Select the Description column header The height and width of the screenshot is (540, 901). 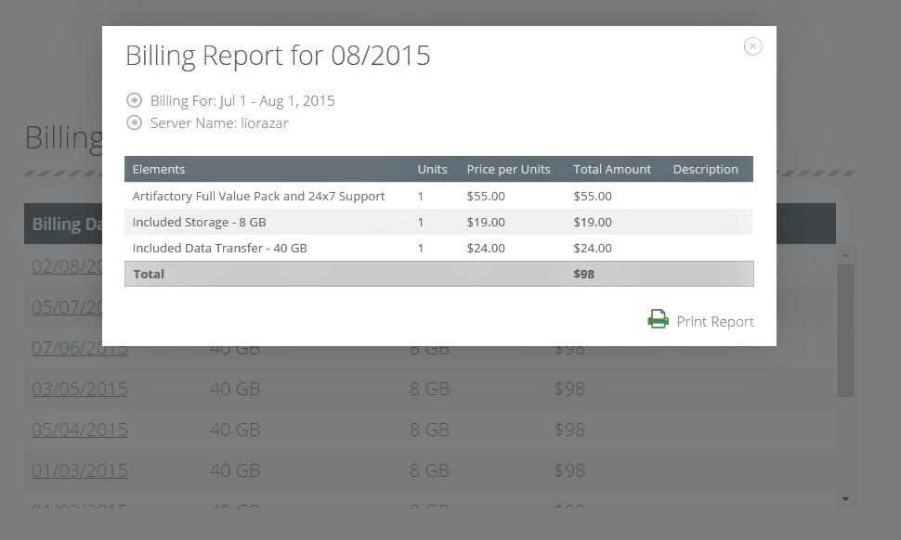click(x=705, y=169)
